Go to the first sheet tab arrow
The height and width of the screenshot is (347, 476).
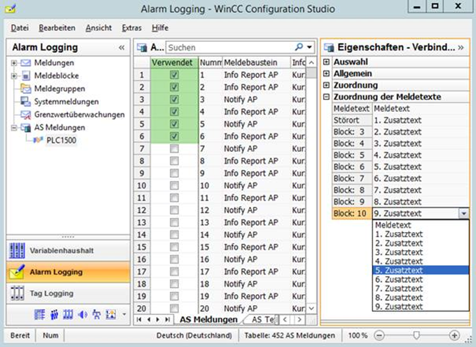click(x=139, y=319)
